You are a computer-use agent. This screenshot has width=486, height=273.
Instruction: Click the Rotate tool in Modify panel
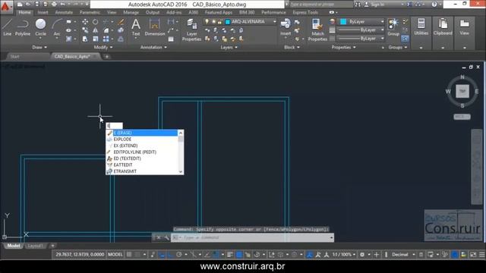95,22
